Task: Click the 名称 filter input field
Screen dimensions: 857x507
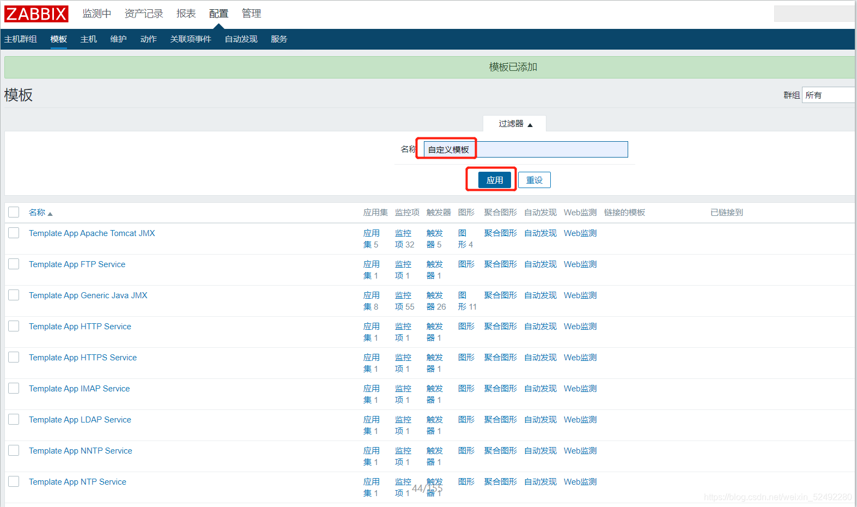Action: coord(526,149)
